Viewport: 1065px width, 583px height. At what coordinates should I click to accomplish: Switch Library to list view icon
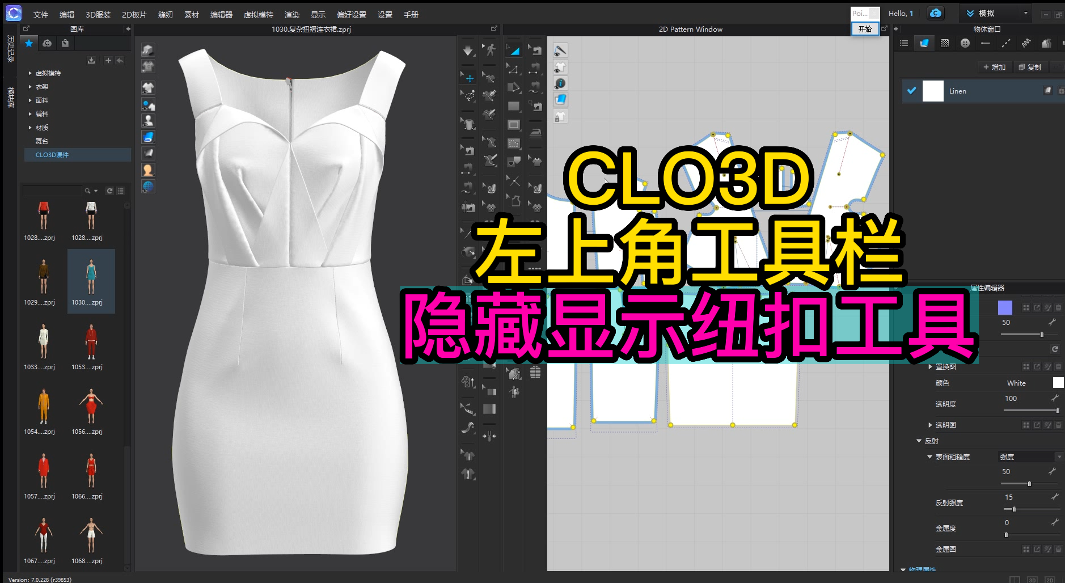click(120, 191)
